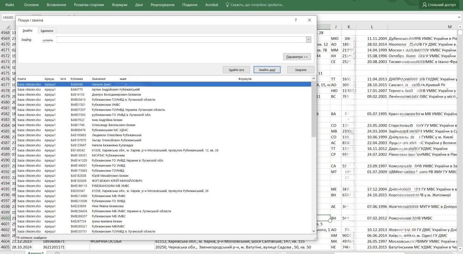
Task: Select result 'Ірина Іванівна Бежан'
Action: point(164,221)
